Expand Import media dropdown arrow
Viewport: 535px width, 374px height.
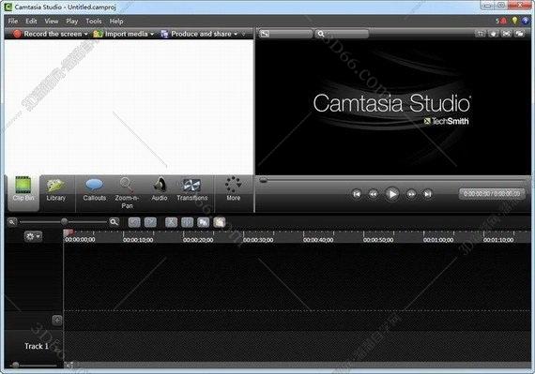click(152, 34)
